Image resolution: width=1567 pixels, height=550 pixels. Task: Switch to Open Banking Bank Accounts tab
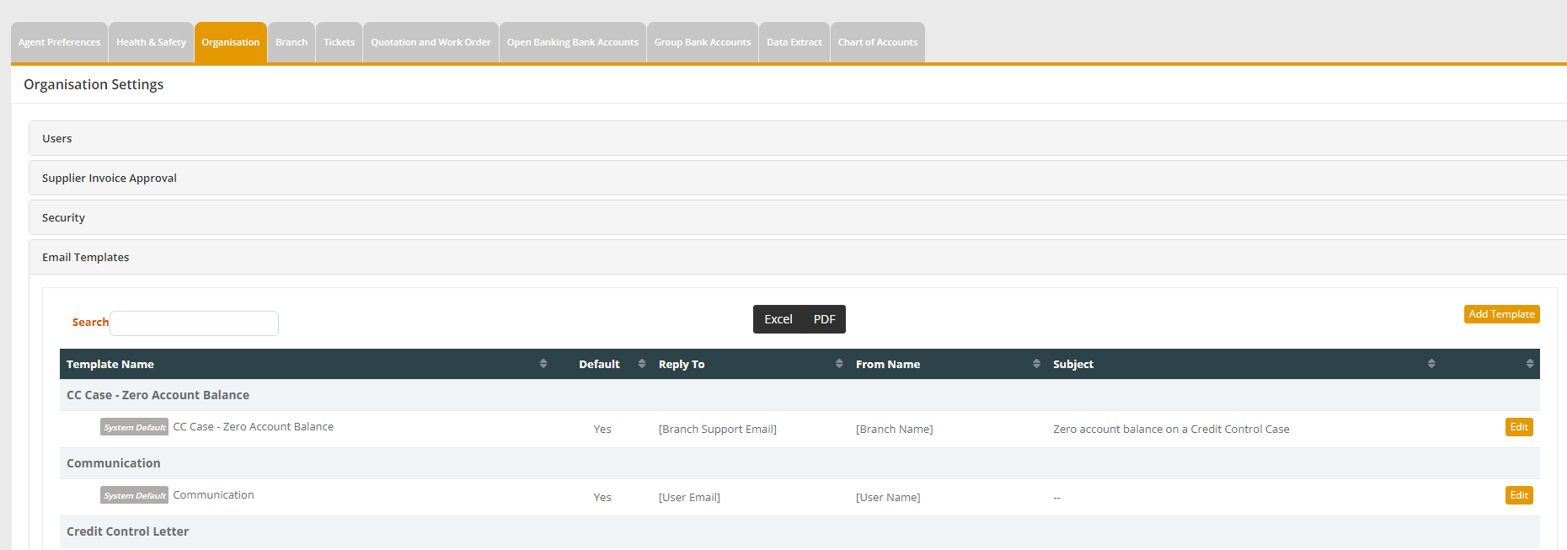(573, 42)
